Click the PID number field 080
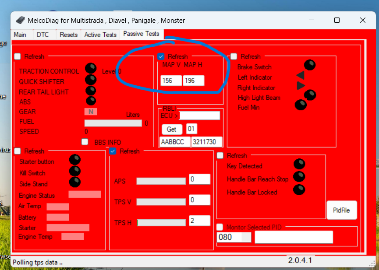 tap(234, 237)
